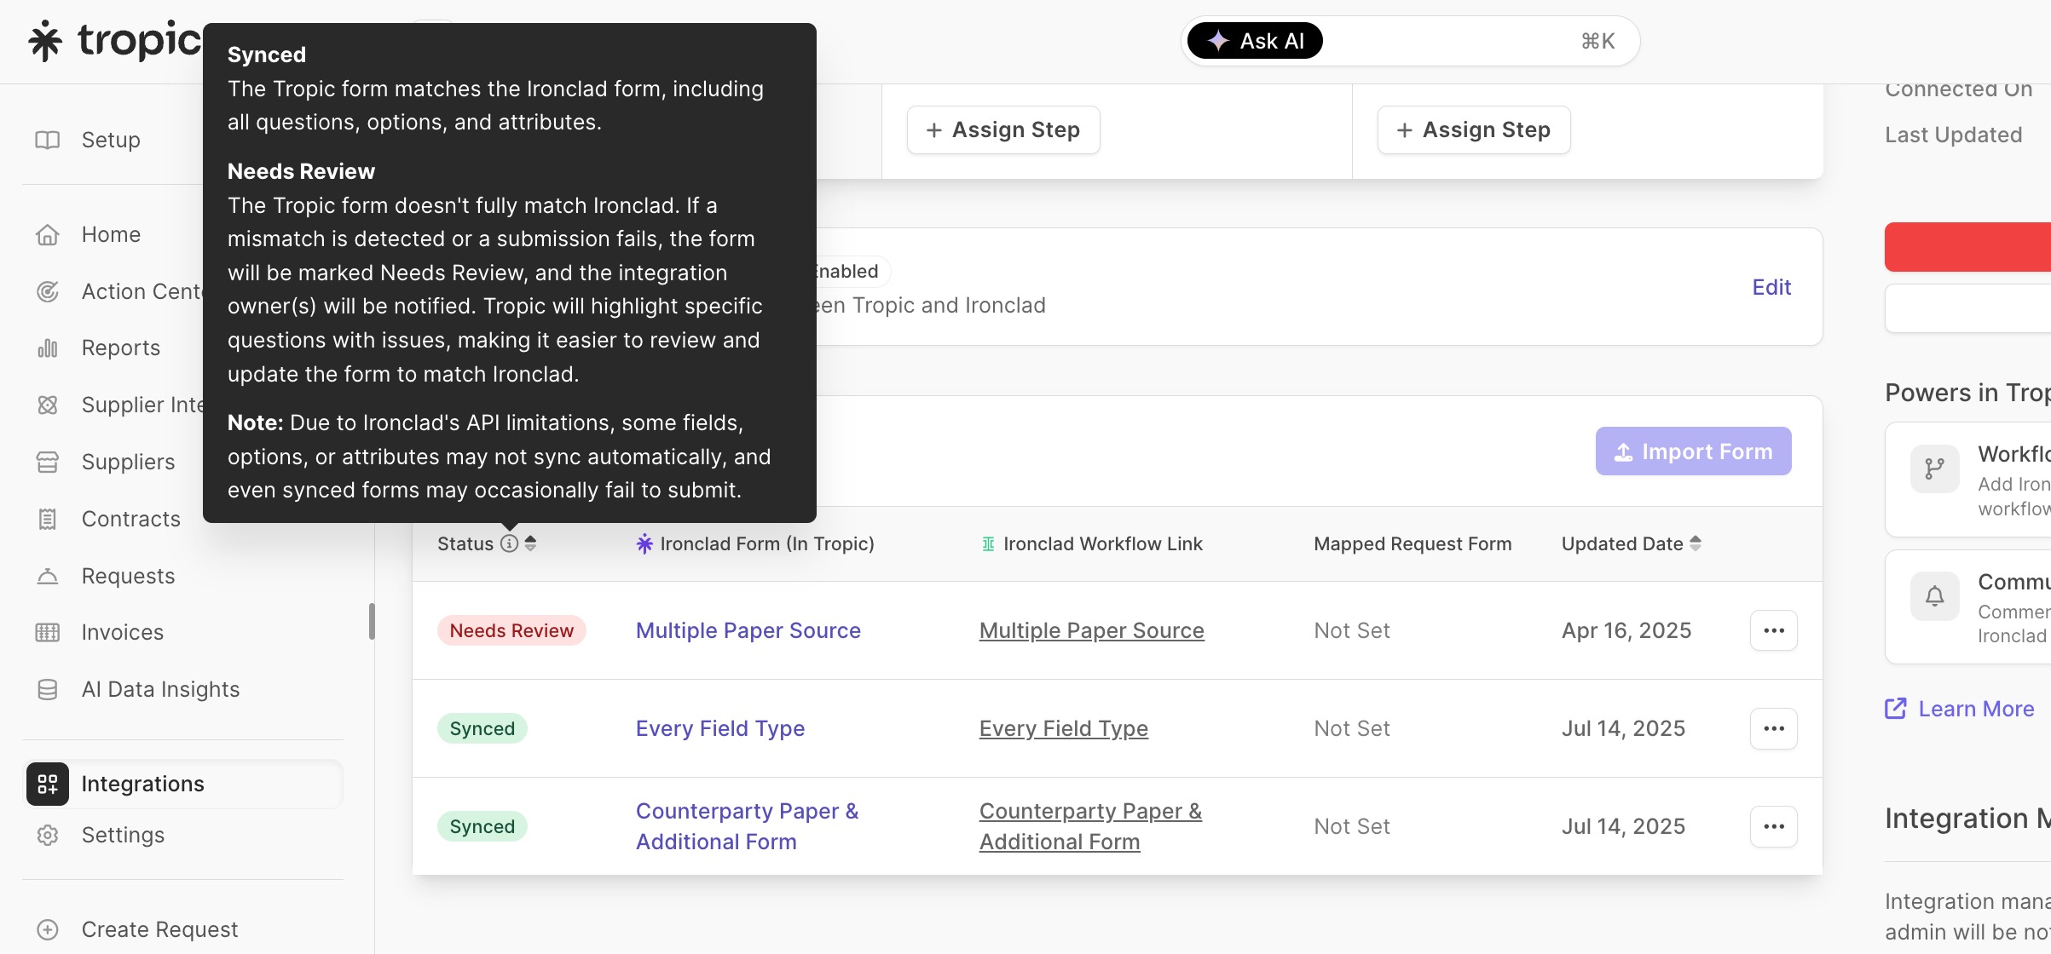Open more options for Multiple Paper Source

click(x=1773, y=630)
